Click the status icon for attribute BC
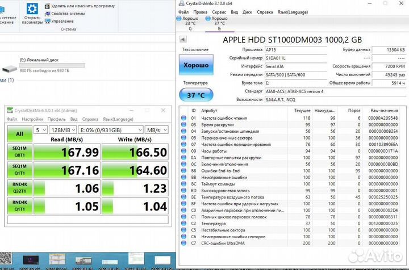Screen dimensions: 409x270 point(183,184)
